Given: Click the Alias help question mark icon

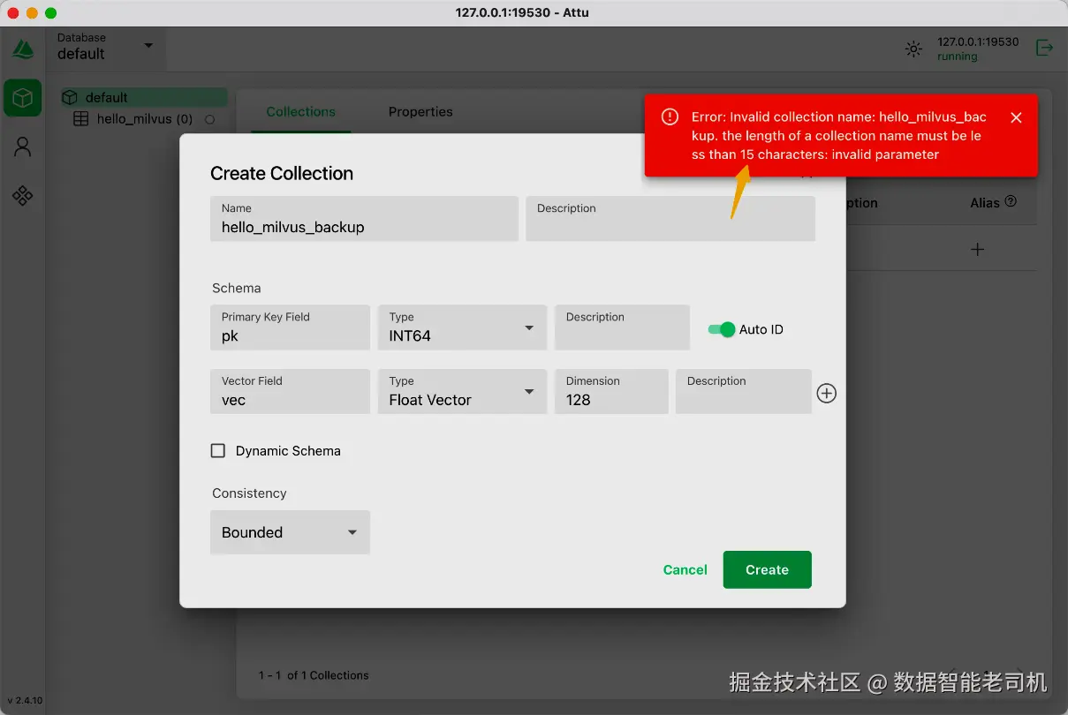Looking at the screenshot, I should pyautogui.click(x=1011, y=201).
